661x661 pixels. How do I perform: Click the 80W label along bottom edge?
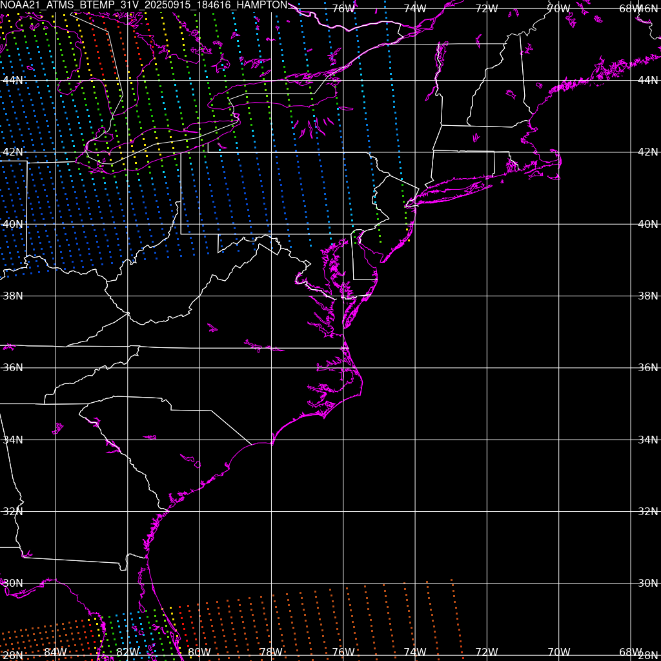pyautogui.click(x=199, y=652)
